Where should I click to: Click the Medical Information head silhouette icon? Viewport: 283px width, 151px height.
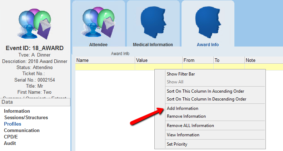153,22
